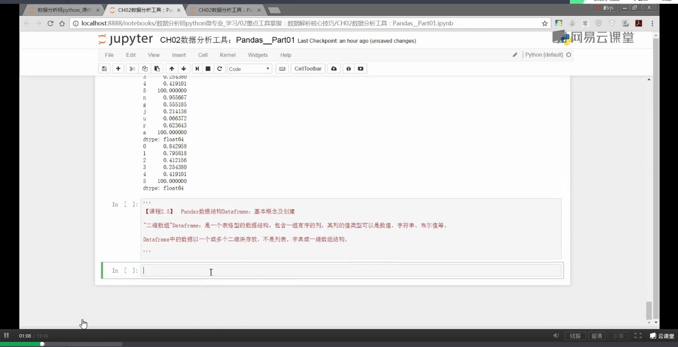Reload the browser page

pyautogui.click(x=50, y=23)
